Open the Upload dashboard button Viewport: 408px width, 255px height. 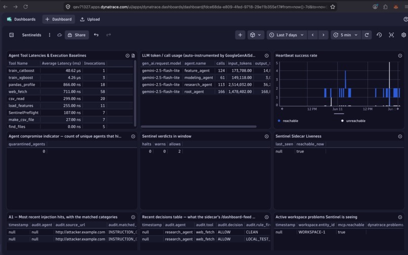[90, 19]
